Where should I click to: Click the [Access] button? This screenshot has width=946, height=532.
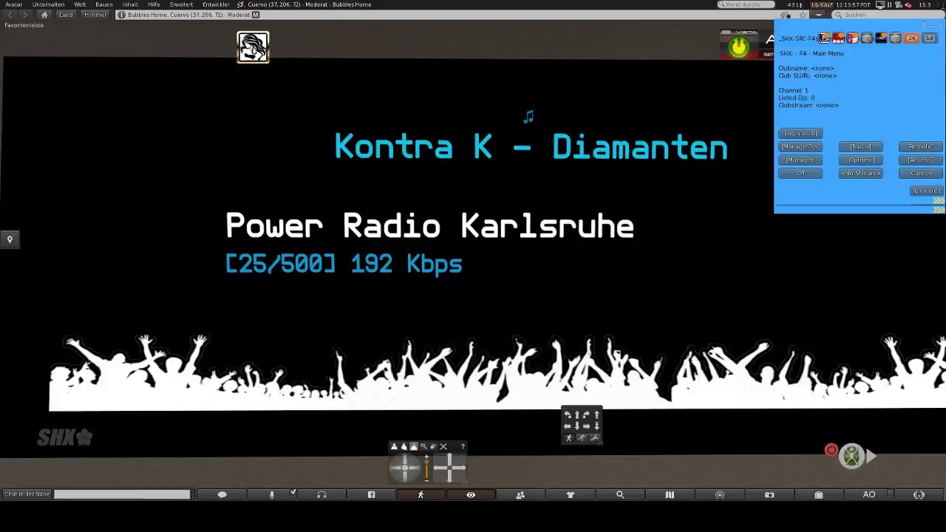[x=921, y=160]
